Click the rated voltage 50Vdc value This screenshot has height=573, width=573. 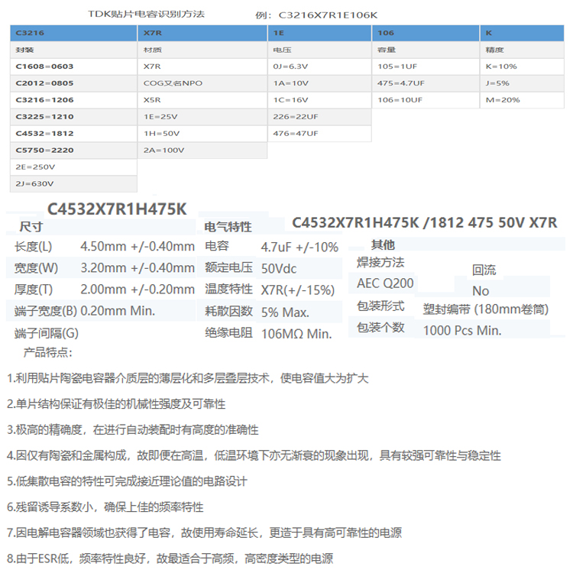click(x=279, y=269)
